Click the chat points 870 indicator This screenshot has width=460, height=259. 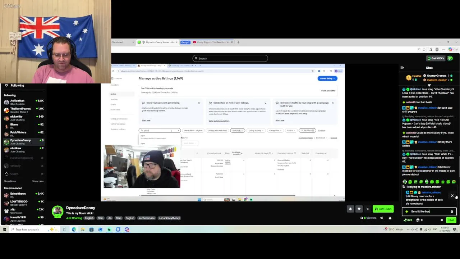point(409,220)
